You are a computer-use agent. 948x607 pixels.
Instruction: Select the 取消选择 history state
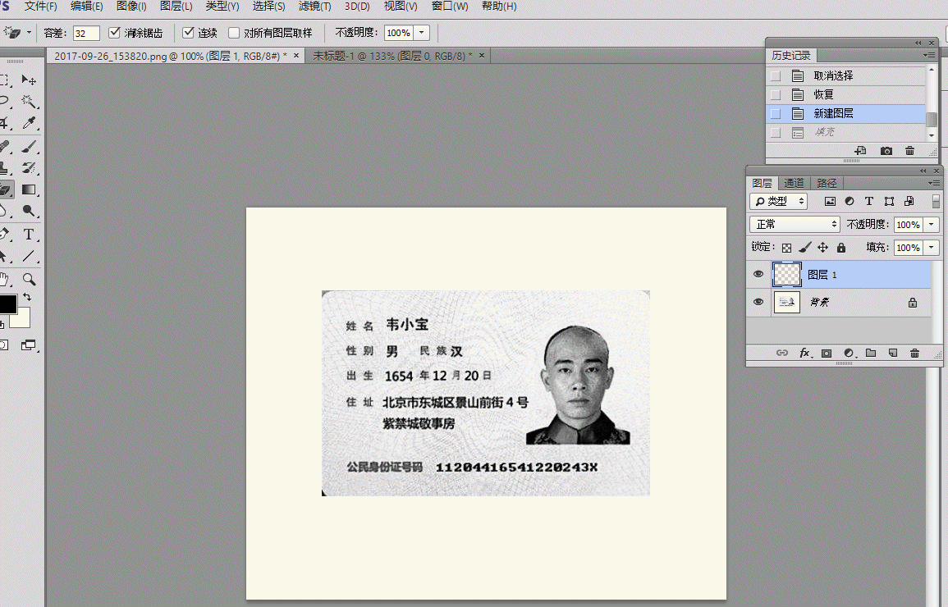click(833, 75)
